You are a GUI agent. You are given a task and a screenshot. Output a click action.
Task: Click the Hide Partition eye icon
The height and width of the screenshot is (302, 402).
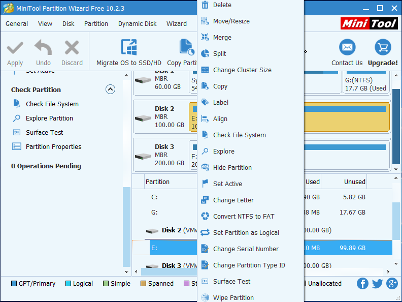pos(205,167)
